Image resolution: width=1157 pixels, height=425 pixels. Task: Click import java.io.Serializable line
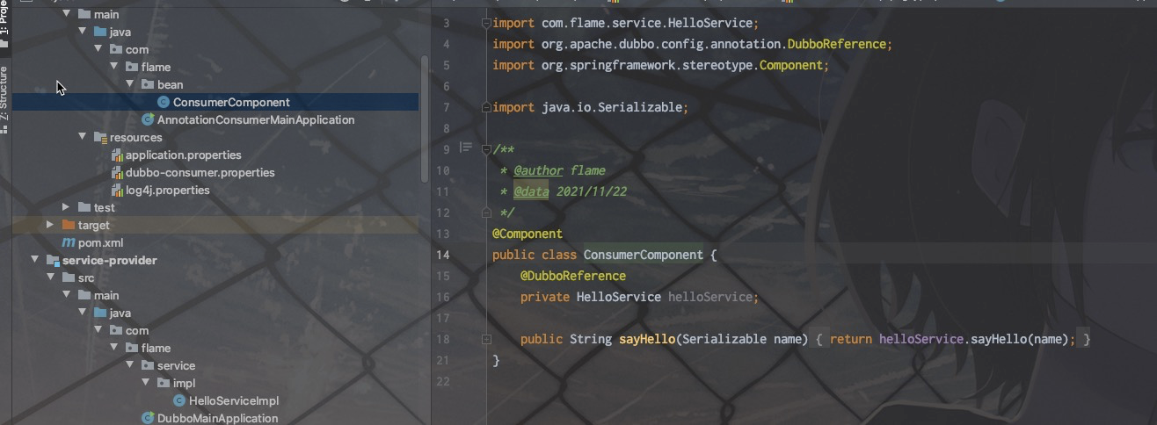(x=591, y=107)
